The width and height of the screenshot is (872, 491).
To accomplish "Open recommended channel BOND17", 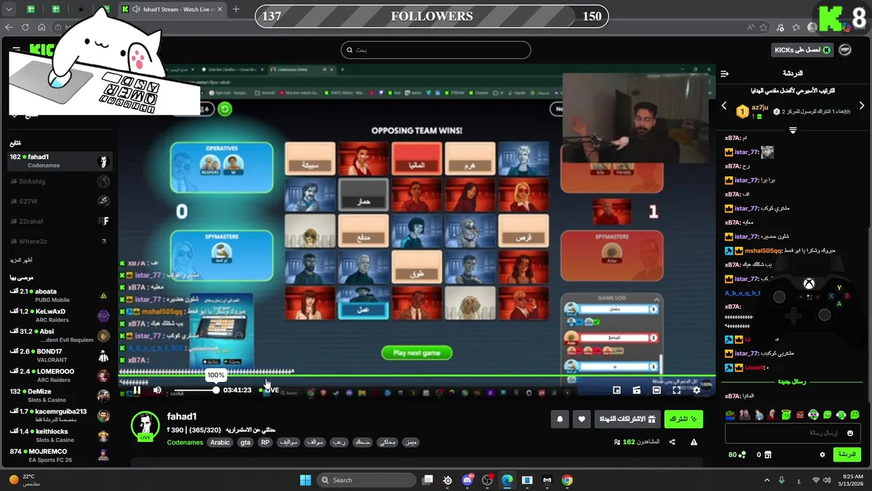I will tap(60, 355).
